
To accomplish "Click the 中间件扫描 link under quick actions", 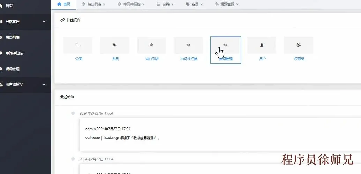I will point(189,59).
